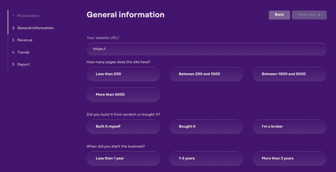This screenshot has width=336, height=172.
Task: Choose the Built it myself option
Action: pyautogui.click(x=123, y=126)
